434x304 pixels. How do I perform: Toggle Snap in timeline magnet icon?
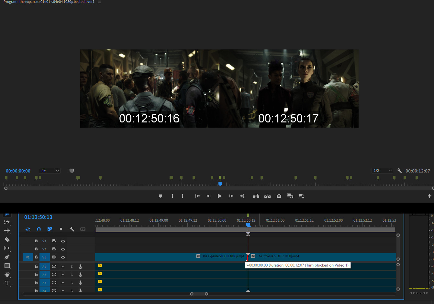(x=39, y=229)
